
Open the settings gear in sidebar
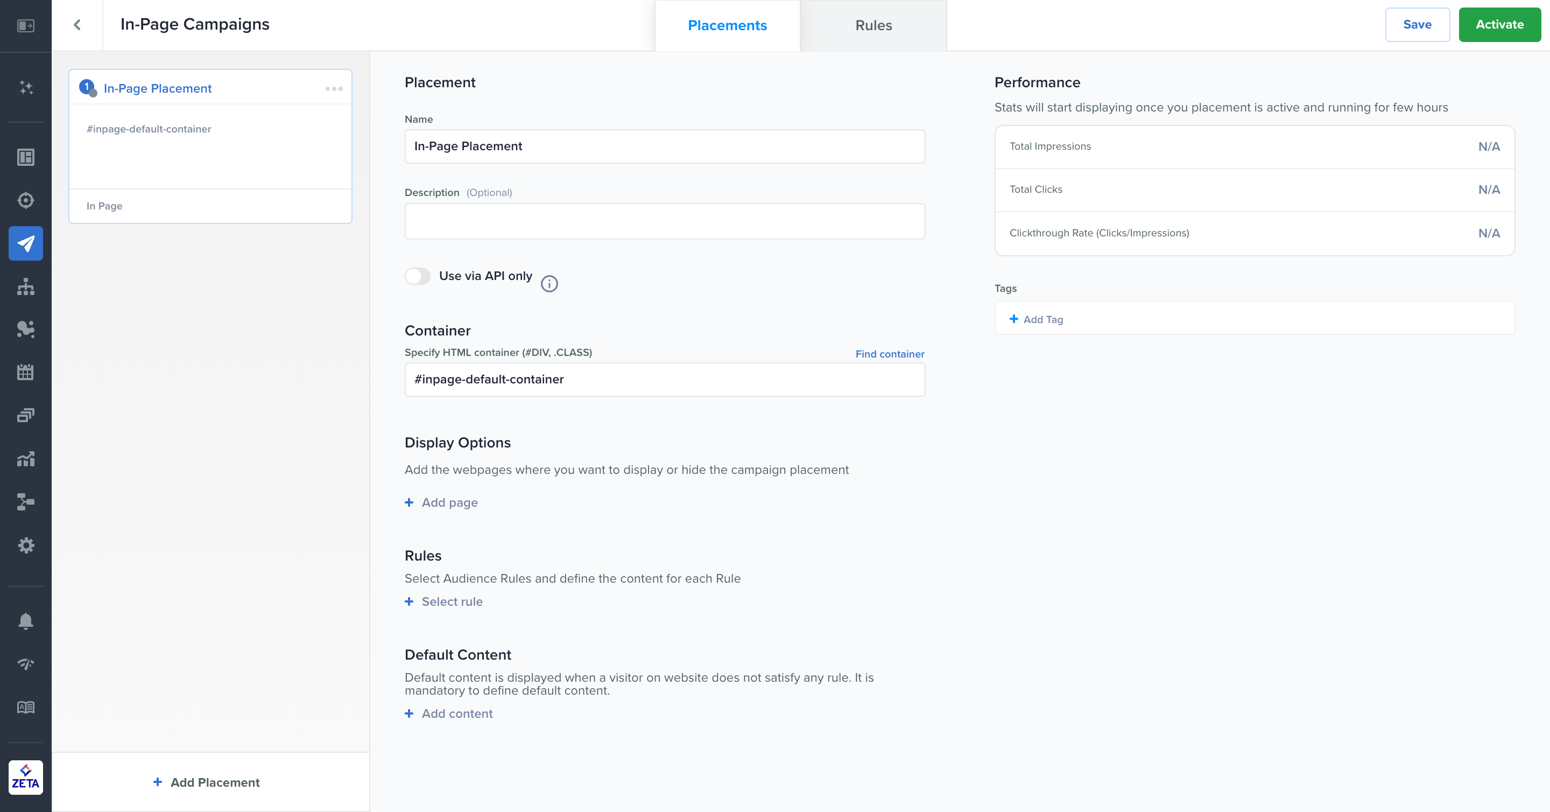point(26,545)
